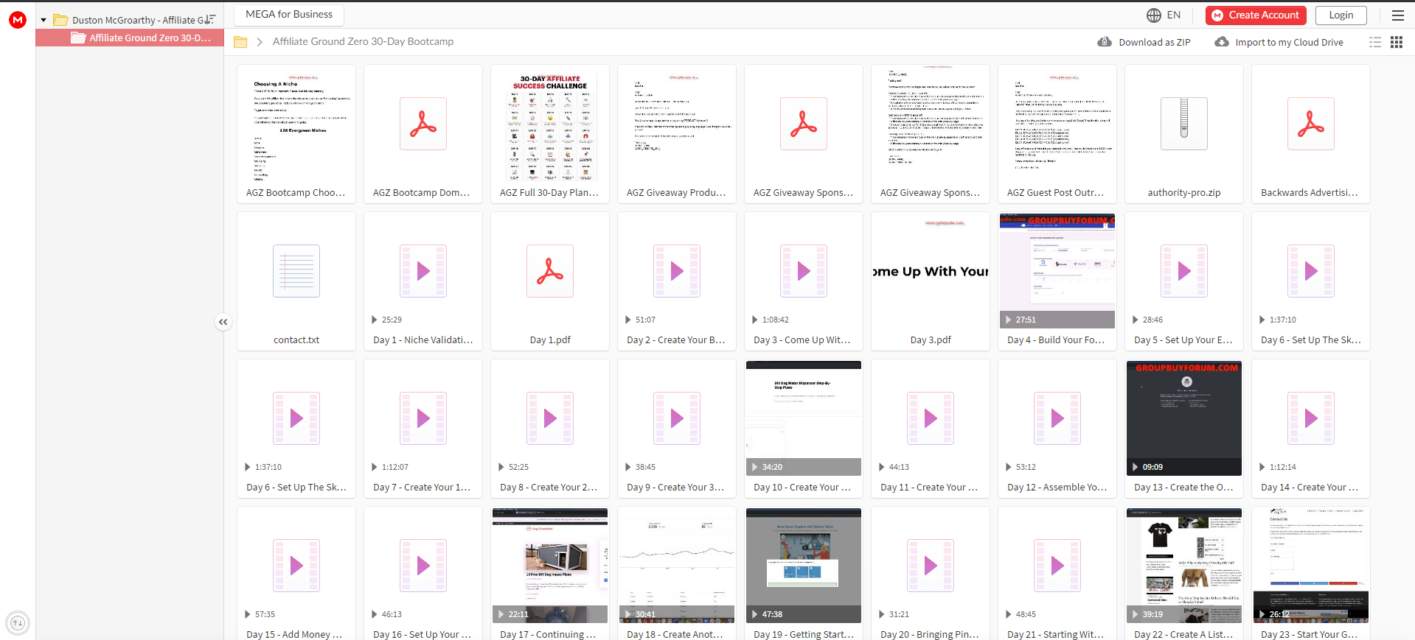Play Day 4 - Build Your Fo… video thumbnail
Screen dimensions: 1415x640
click(1057, 271)
